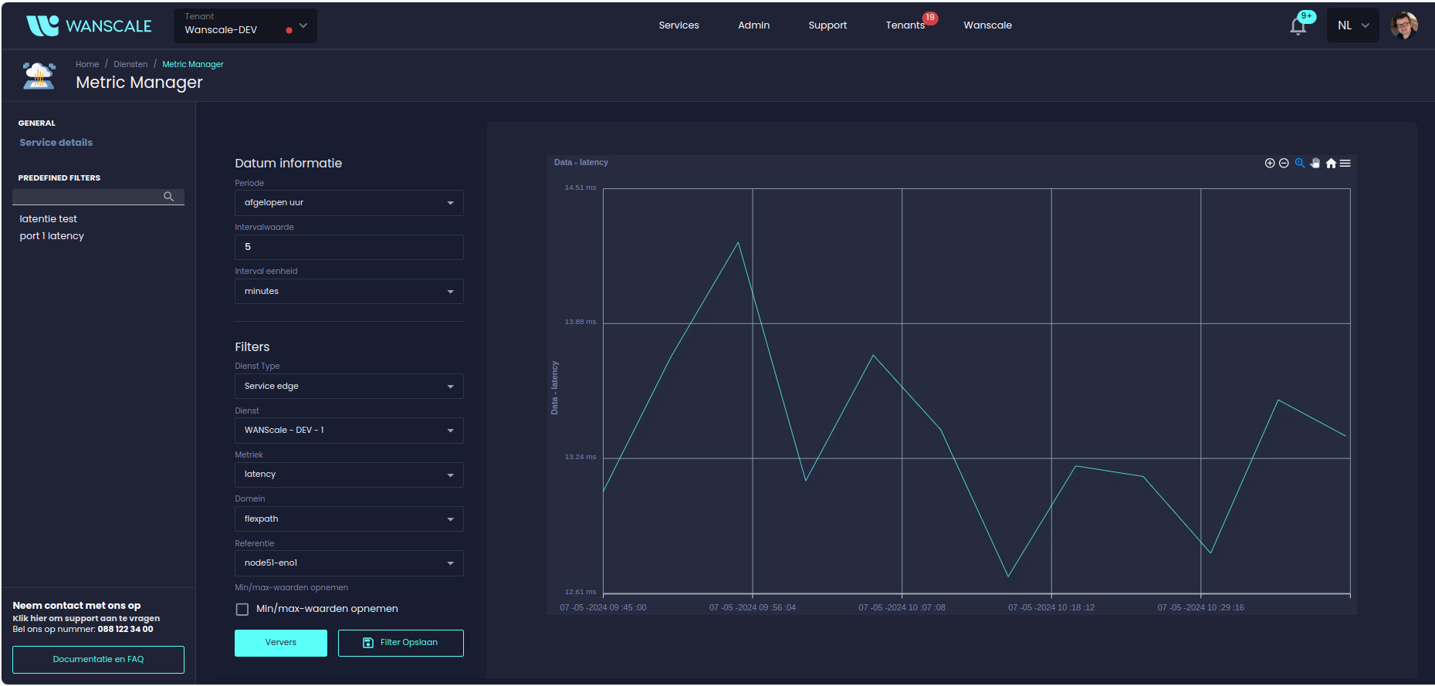
Task: Go to the Tenants menu item
Action: click(905, 25)
